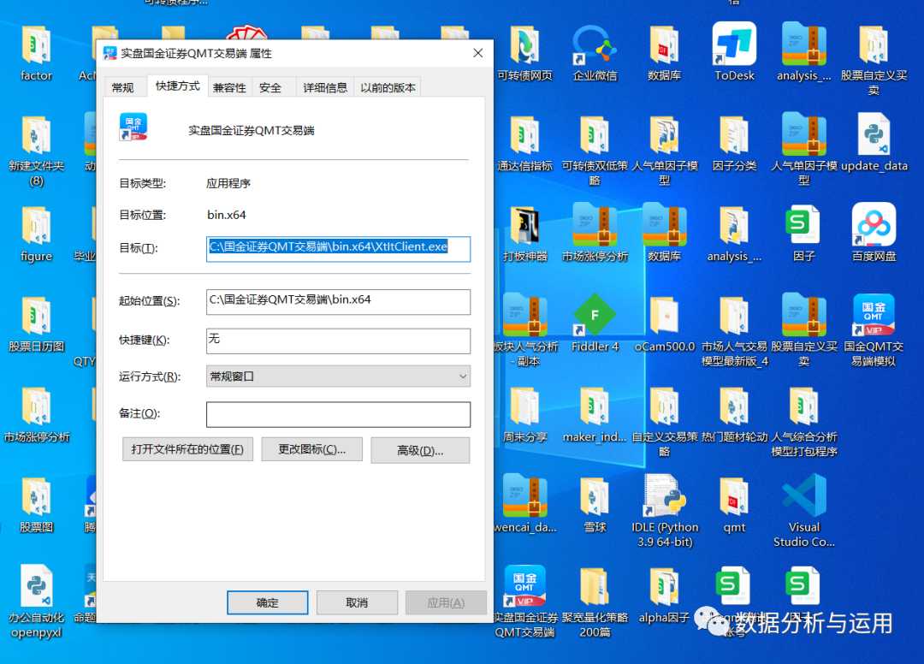
Task: Open the 可转债网页 desktop icon
Action: tap(524, 53)
